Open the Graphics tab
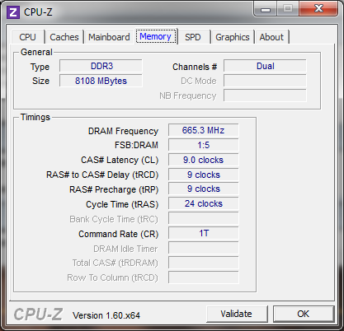Viewport: 344px width, 331px height. [233, 37]
